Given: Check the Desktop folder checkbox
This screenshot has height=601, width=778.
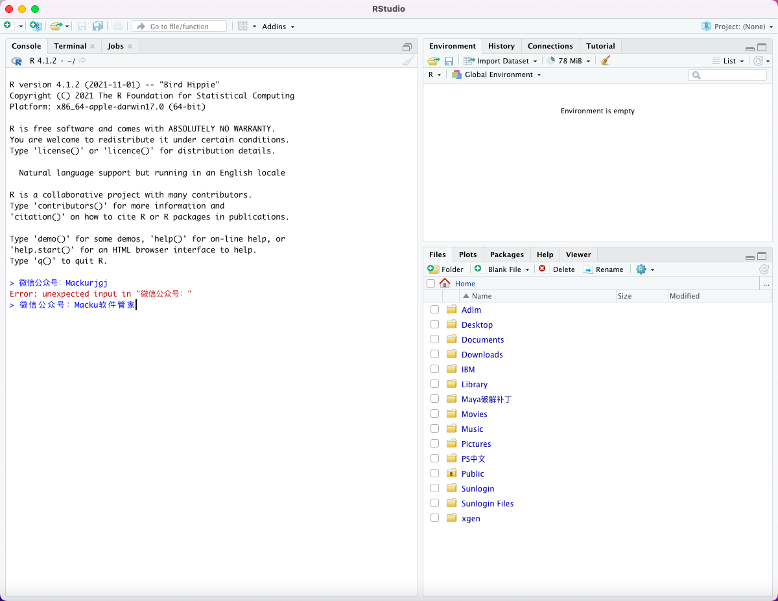Looking at the screenshot, I should pyautogui.click(x=434, y=324).
